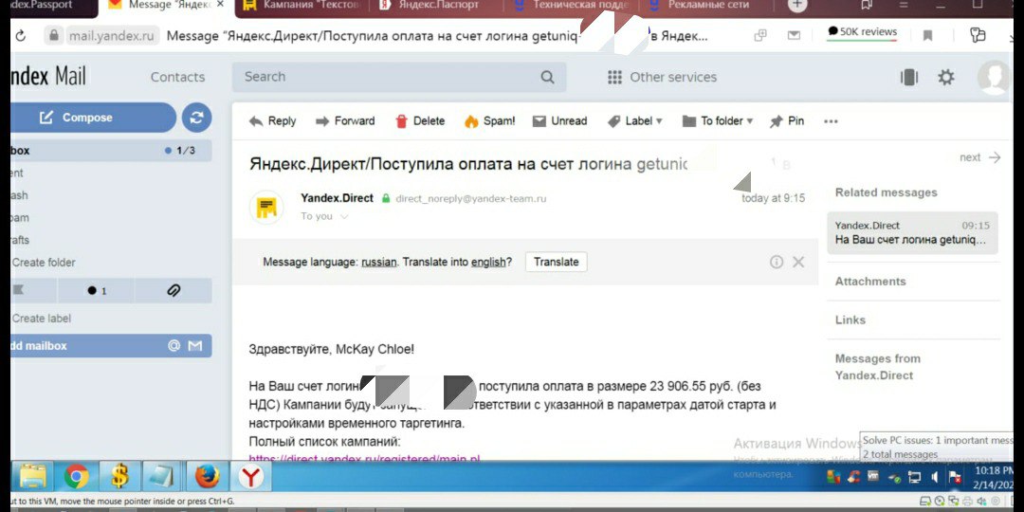Open a new browser tab
Screen dimensions: 1024x512
(796, 6)
